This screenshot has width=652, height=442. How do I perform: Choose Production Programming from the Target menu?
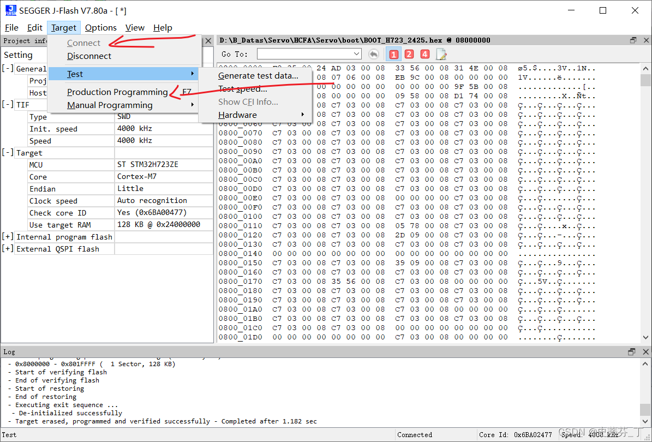tap(117, 92)
